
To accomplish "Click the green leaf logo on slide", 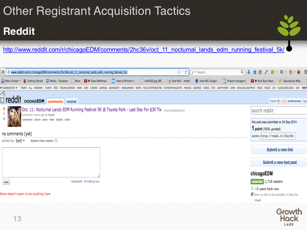I will coord(289,26).
